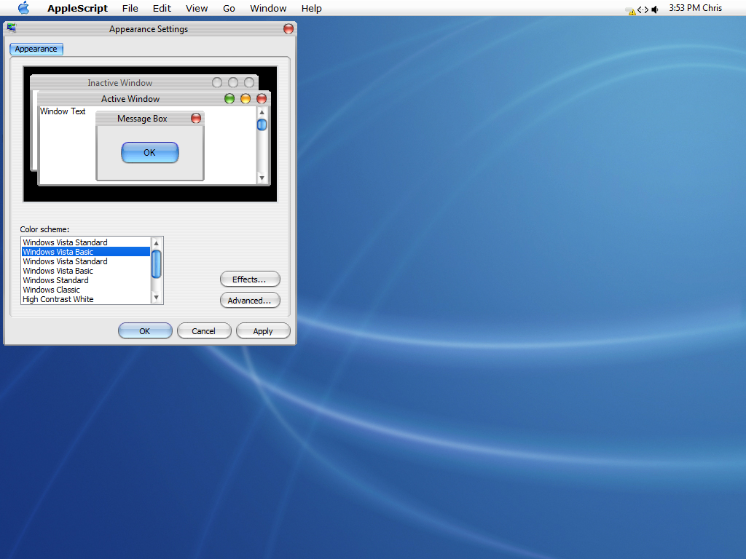
Task: Open the Apple logo menu
Action: 23,8
